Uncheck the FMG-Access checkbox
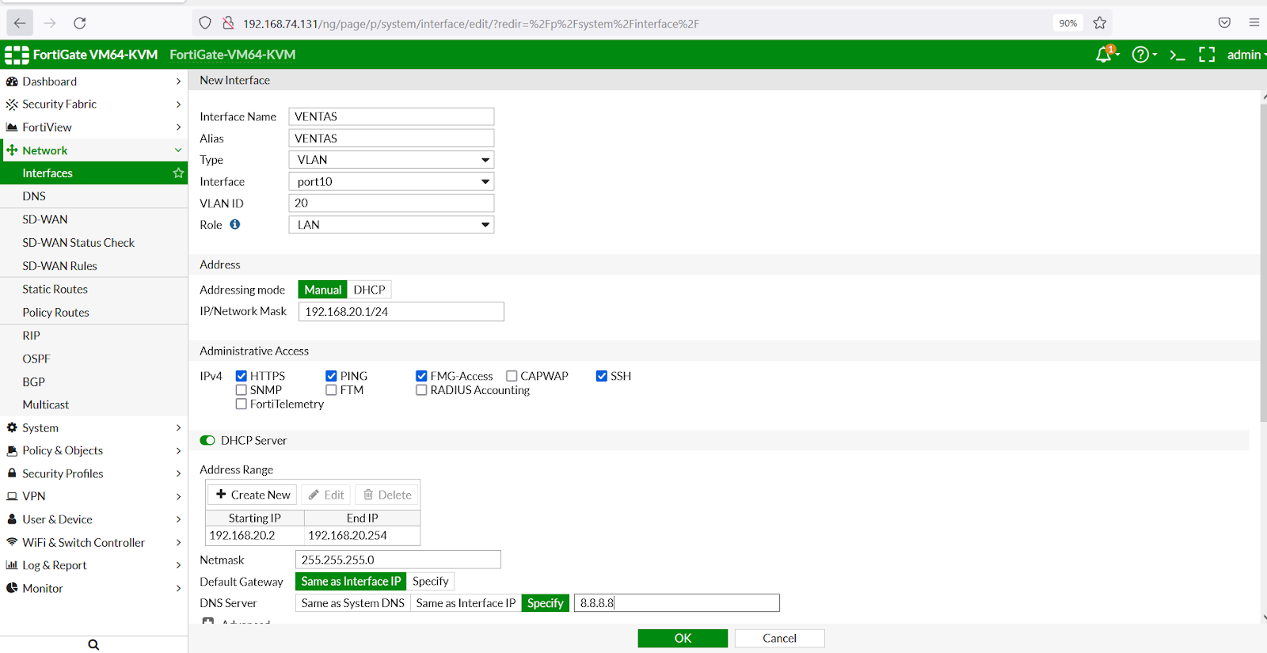The image size is (1267, 653). (x=421, y=376)
